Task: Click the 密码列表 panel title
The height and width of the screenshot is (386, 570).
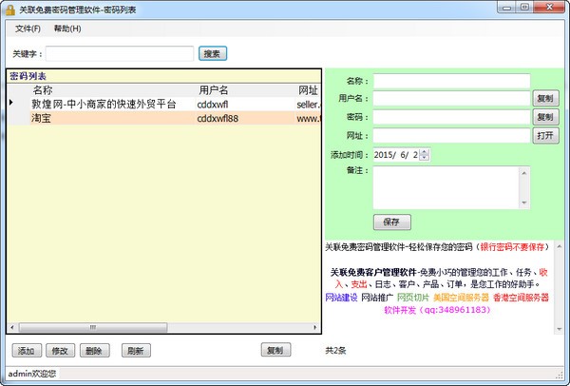Action: pyautogui.click(x=28, y=76)
